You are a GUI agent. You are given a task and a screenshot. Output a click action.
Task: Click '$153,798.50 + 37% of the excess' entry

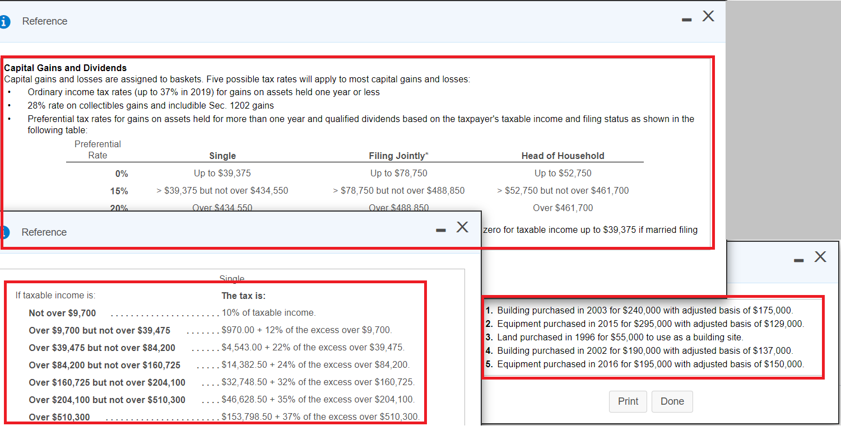320,416
